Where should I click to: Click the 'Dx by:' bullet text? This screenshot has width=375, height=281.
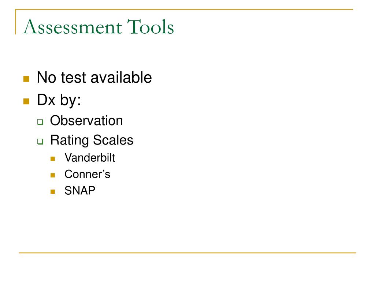point(59,100)
